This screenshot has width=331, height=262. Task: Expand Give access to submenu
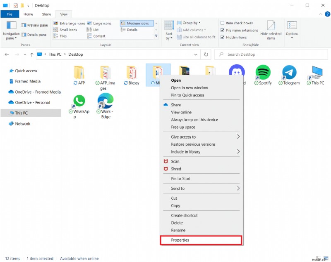tap(201, 137)
